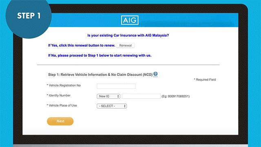The width and height of the screenshot is (261, 147).
Task: Focus the Vehicle Registration No field
Action: pos(116,86)
